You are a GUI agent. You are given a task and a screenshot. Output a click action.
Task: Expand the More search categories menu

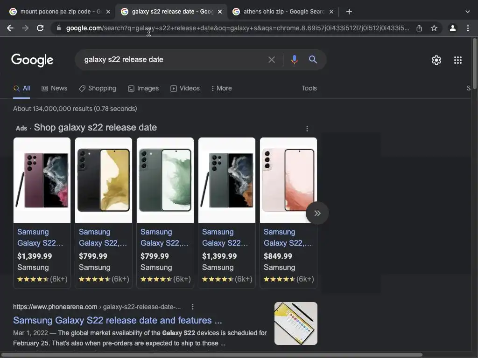222,88
